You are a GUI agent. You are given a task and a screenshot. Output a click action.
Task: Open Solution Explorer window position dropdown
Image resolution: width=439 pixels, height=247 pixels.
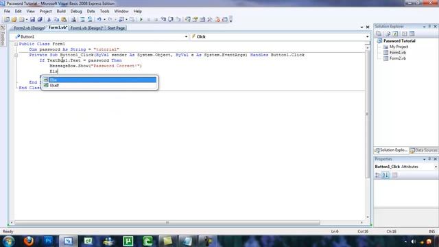tap(424, 26)
